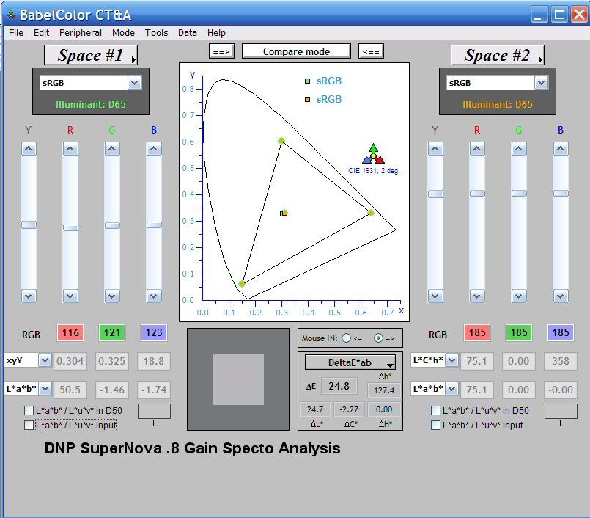Click the orange sRGB legend marker in graph
Screen dimensions: 590x518
pyautogui.click(x=307, y=100)
